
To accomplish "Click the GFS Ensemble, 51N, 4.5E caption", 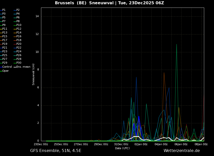I will click(x=56, y=151).
